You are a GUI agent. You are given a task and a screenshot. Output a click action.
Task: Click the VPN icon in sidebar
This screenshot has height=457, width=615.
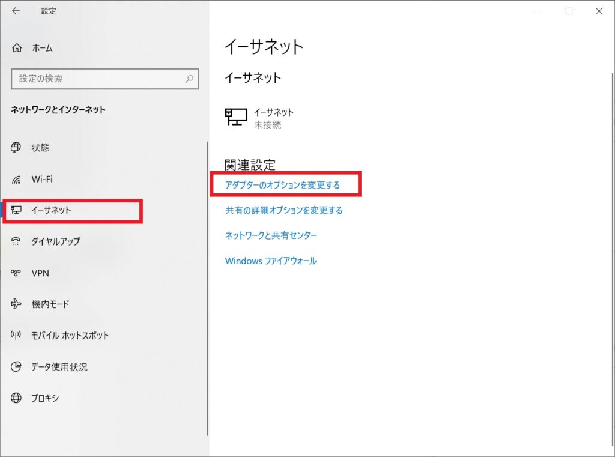click(16, 273)
